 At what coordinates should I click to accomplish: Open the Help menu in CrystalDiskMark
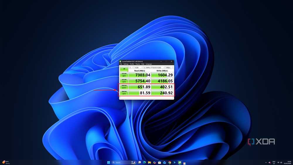coord(143,64)
